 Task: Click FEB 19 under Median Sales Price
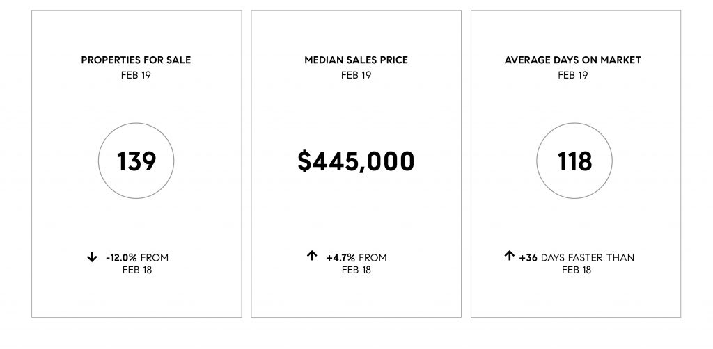pyautogui.click(x=356, y=75)
